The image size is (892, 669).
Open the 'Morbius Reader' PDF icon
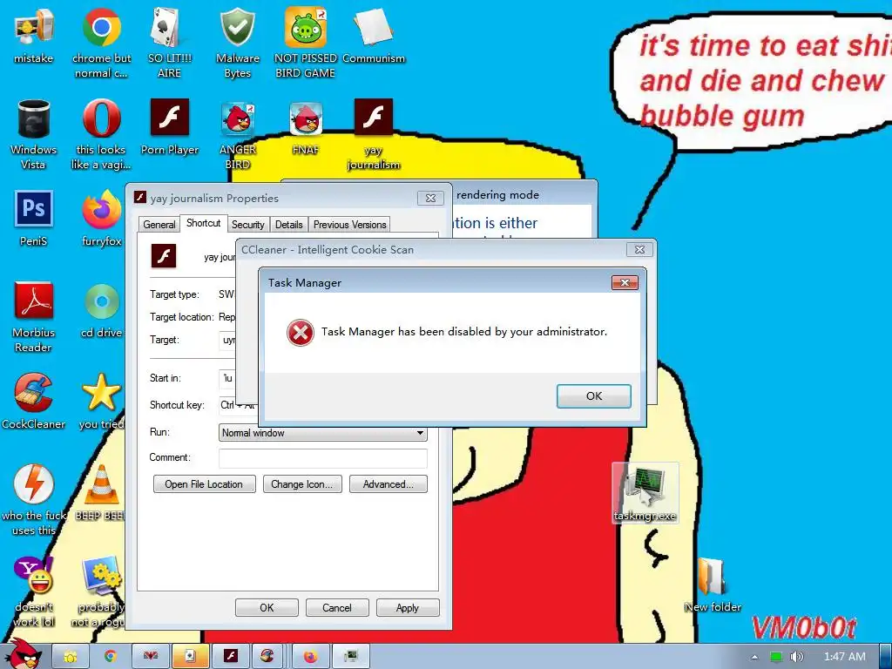tap(34, 317)
